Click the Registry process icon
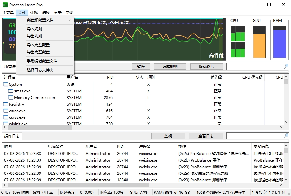Screen dimensions: 291x196 coord(6,104)
